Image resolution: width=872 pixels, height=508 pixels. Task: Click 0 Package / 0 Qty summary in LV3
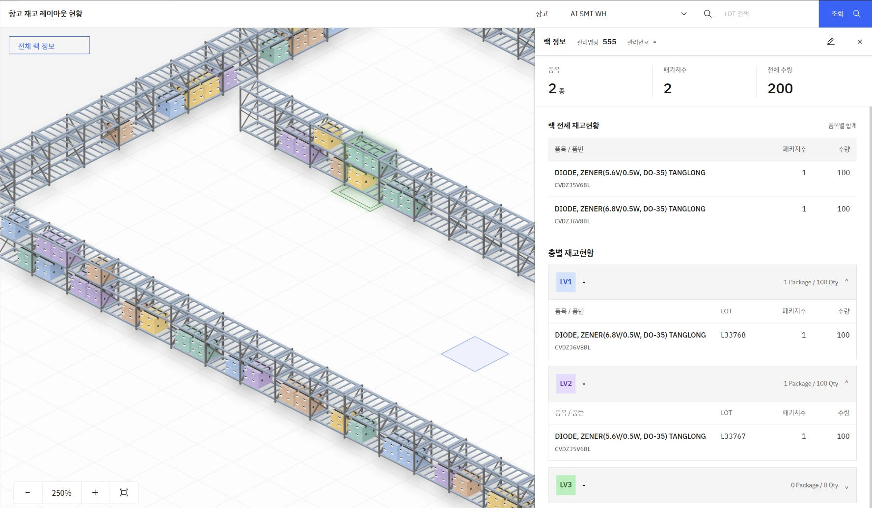(x=814, y=485)
